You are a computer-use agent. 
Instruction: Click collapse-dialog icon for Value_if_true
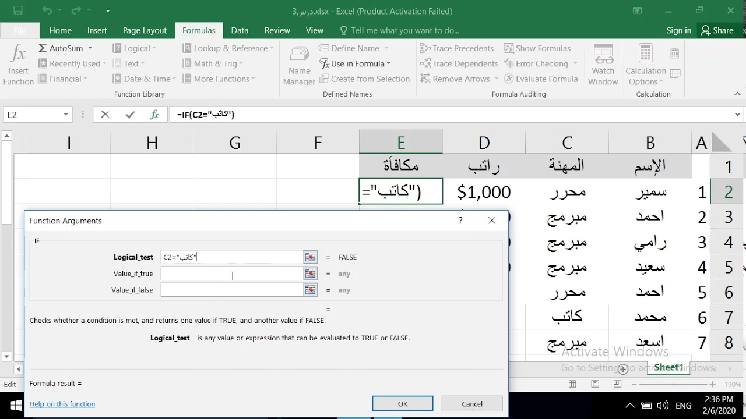click(311, 274)
